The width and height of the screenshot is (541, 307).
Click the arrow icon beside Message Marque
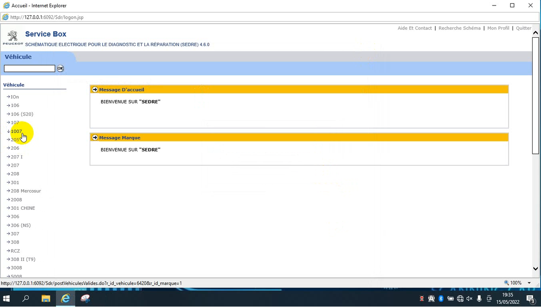point(95,137)
